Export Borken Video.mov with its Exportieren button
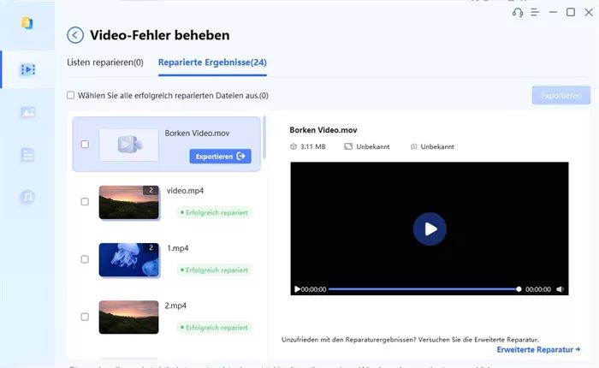Viewport: 599px width, 368px height. (x=221, y=157)
